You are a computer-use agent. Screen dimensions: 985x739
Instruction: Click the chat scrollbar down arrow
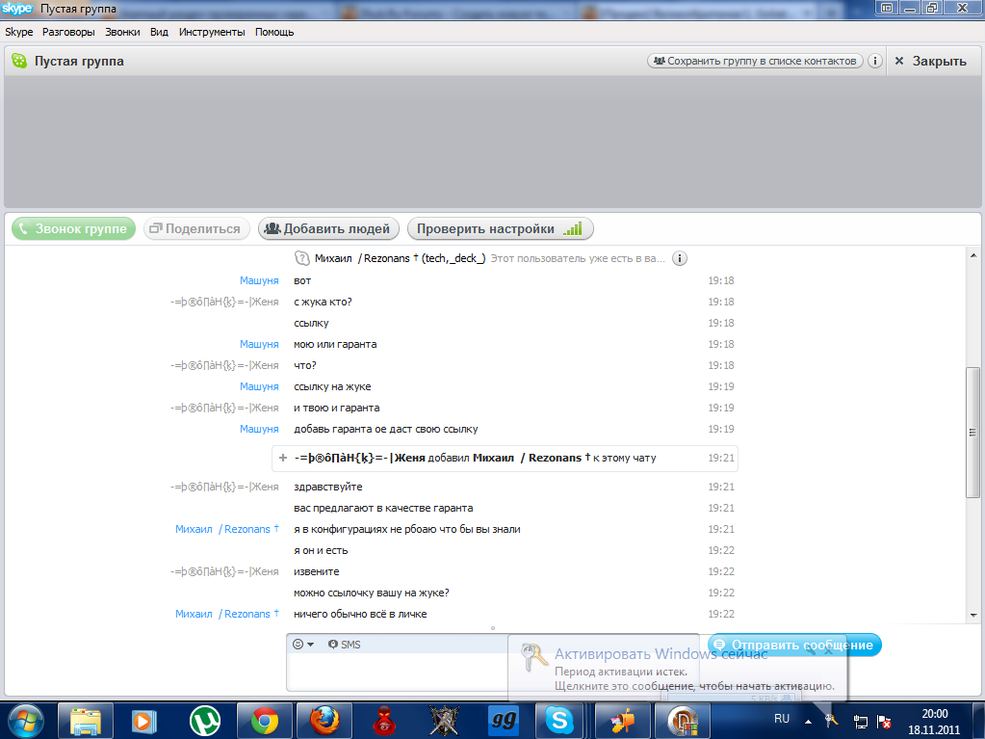[x=973, y=616]
